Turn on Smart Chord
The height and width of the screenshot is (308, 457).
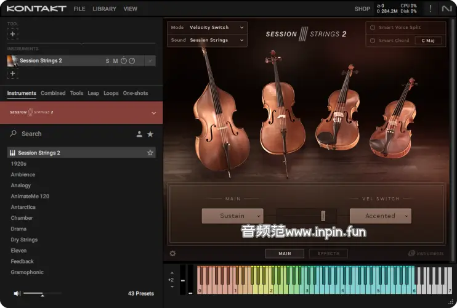coord(373,41)
